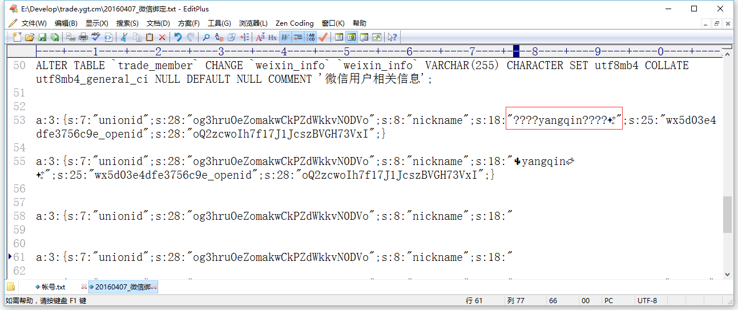Open the Replace dialog icon
738x310 pixels.
pos(219,37)
